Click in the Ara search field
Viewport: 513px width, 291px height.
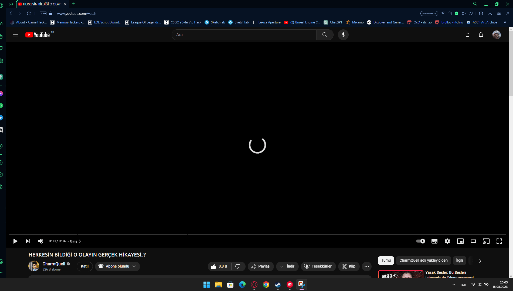[x=244, y=35]
